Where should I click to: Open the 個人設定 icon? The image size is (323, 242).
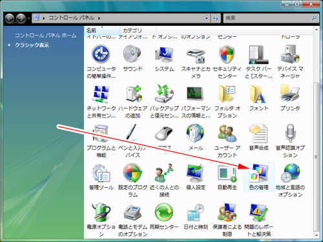(195, 174)
